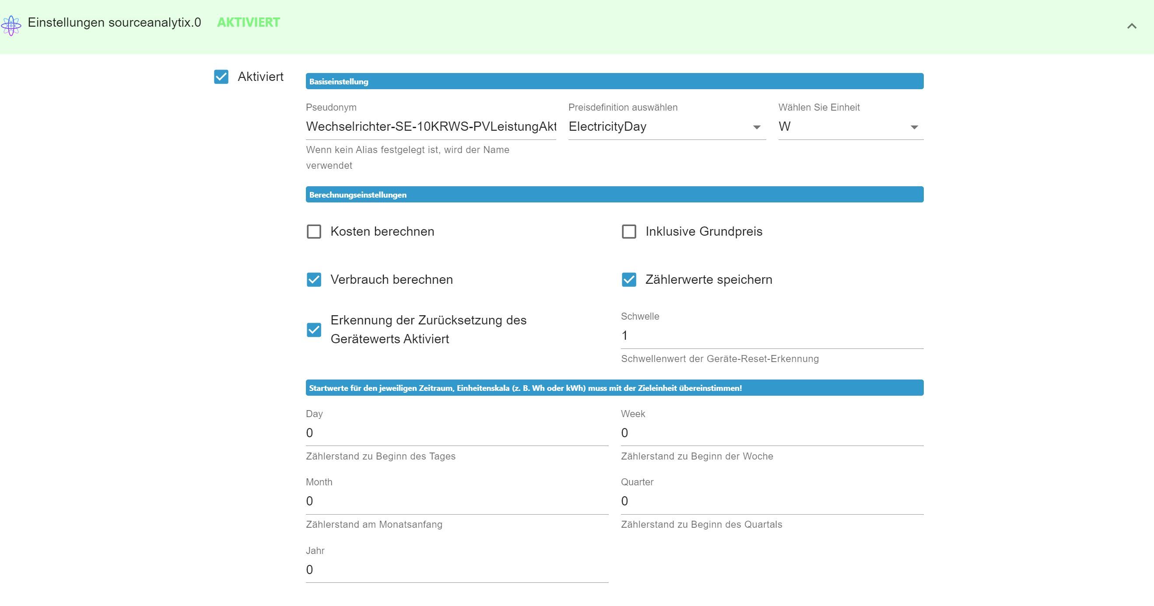Click the Pseudonym text field
This screenshot has height=606, width=1154.
[x=431, y=127]
